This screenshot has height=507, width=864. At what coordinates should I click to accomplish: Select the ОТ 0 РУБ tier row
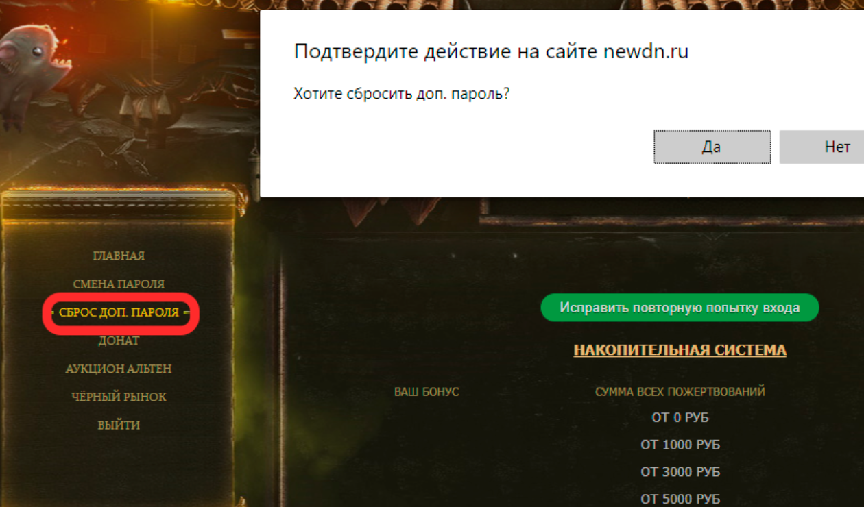[x=680, y=417]
